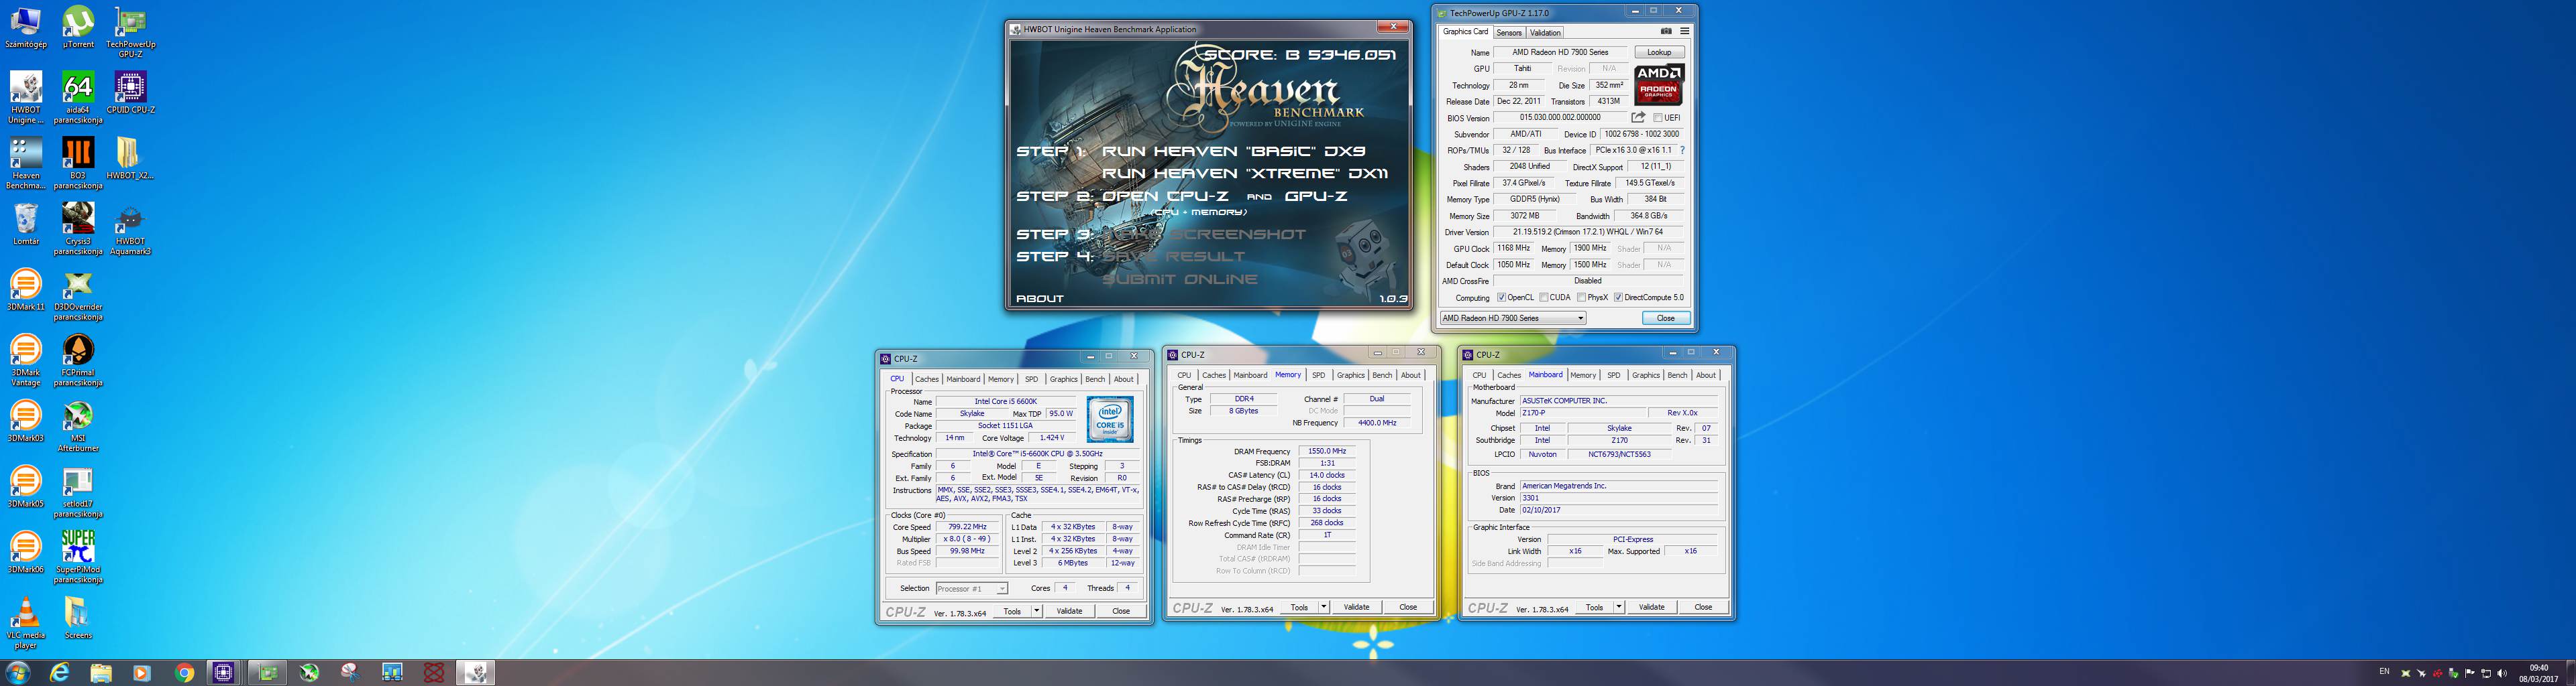The image size is (2576, 686).
Task: Select the 3DMark Vantage desktop icon
Action: pos(26,360)
